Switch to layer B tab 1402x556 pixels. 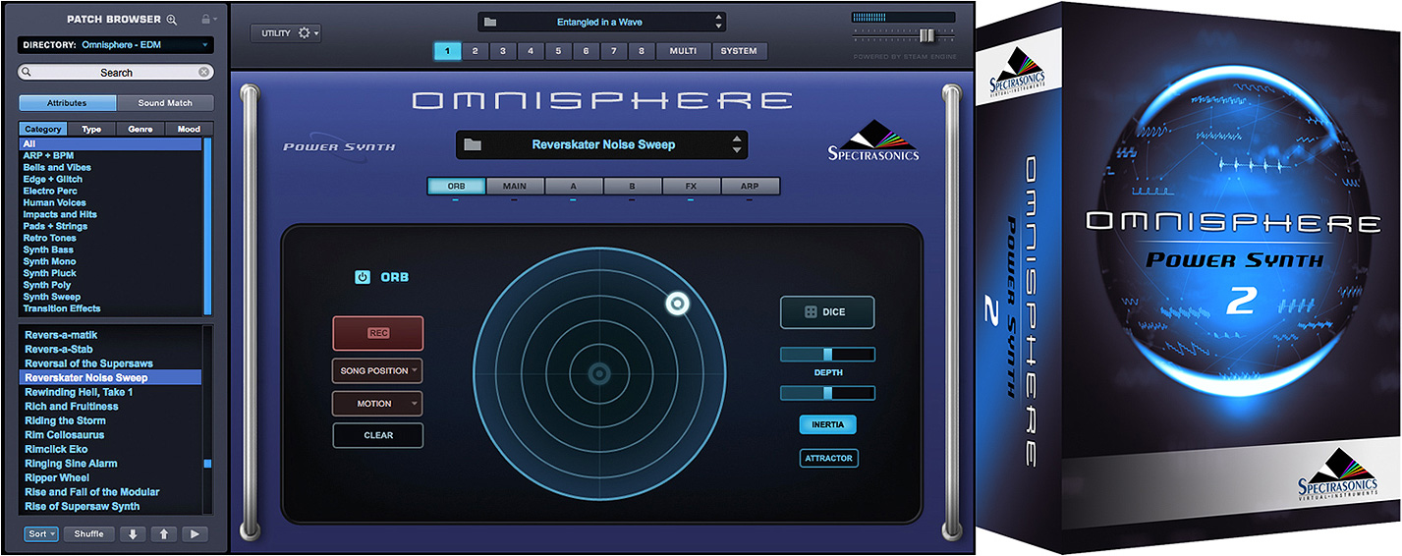point(632,186)
